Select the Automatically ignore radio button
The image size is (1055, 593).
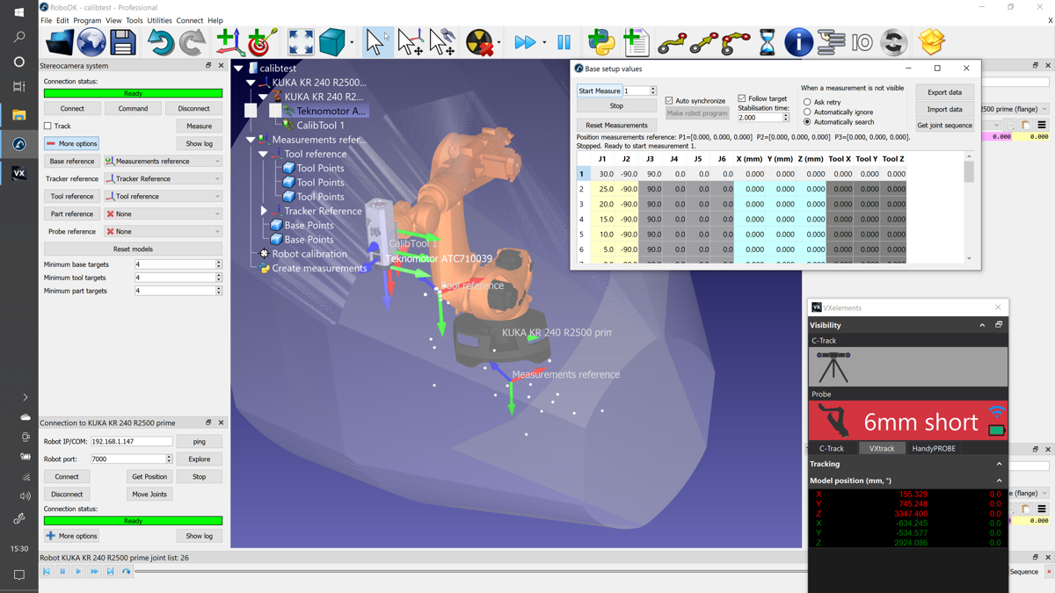(x=807, y=112)
